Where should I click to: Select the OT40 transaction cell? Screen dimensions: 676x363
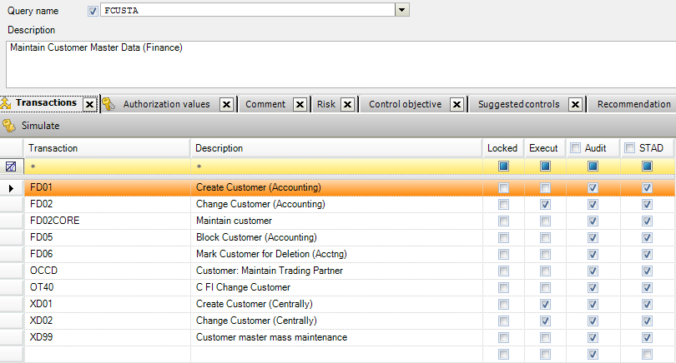107,288
